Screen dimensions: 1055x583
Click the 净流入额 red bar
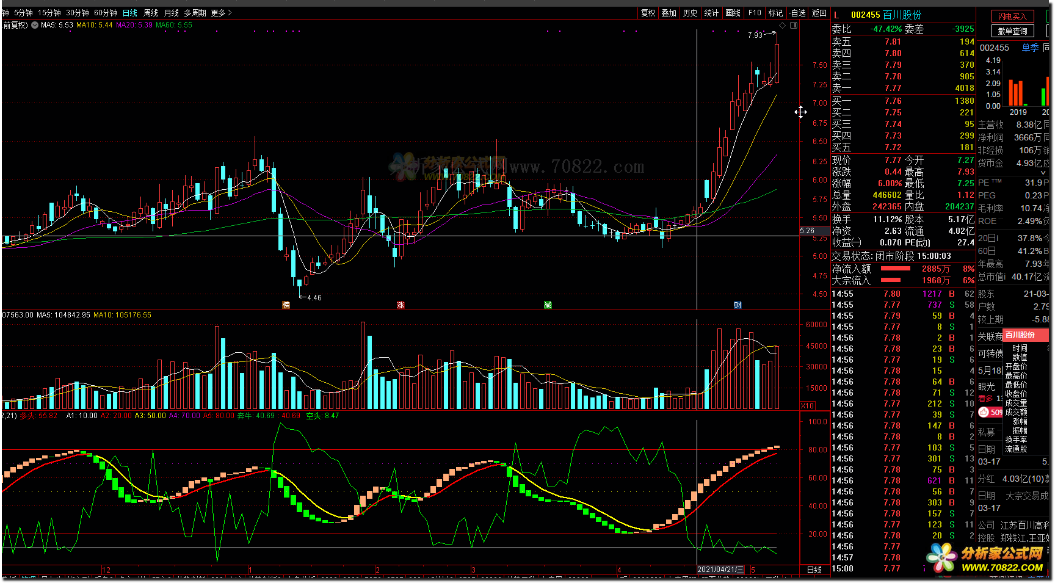(896, 269)
